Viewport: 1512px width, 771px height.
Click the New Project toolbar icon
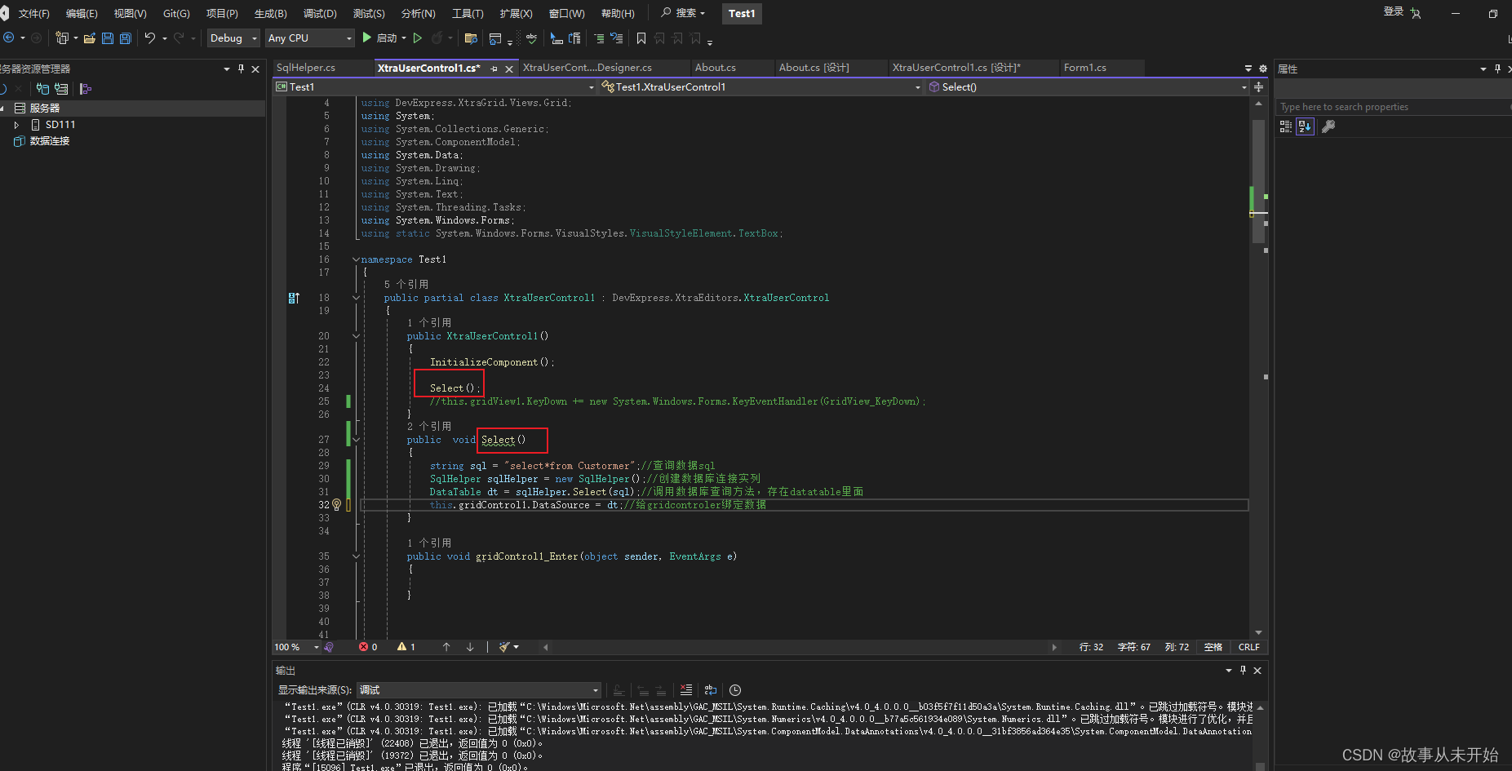(63, 38)
